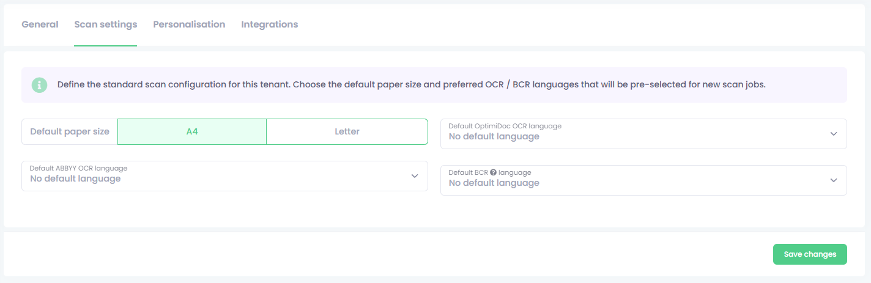Screen dimensions: 871x283
Task: Go to the Integrations tab
Action: pyautogui.click(x=270, y=24)
